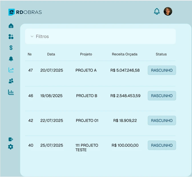Select the PROJETO B row name

click(87, 96)
